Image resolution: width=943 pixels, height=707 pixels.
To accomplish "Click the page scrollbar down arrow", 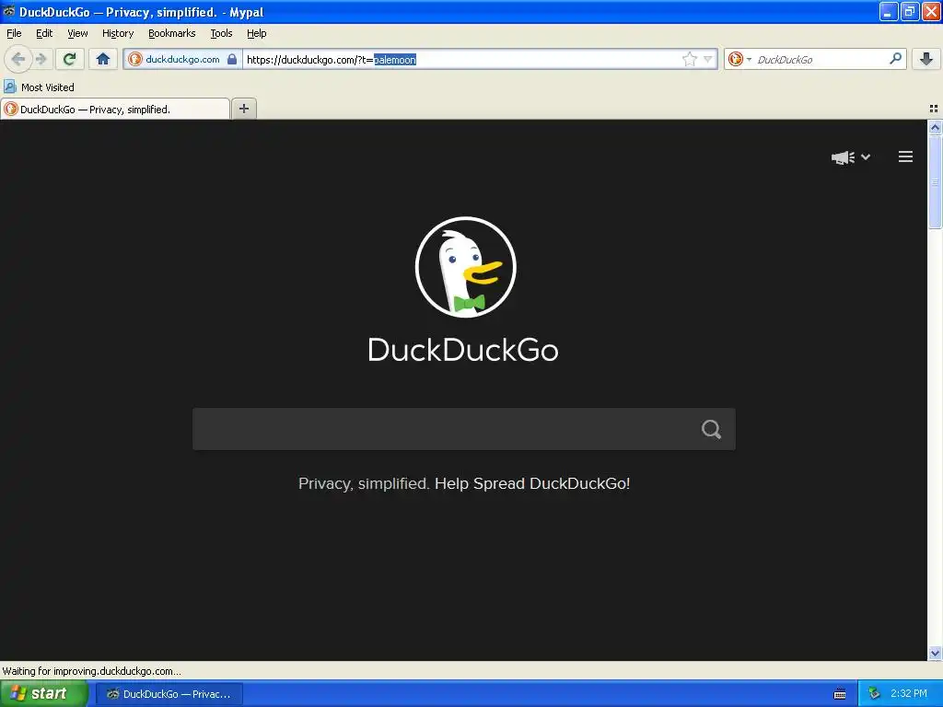I will pyautogui.click(x=935, y=653).
